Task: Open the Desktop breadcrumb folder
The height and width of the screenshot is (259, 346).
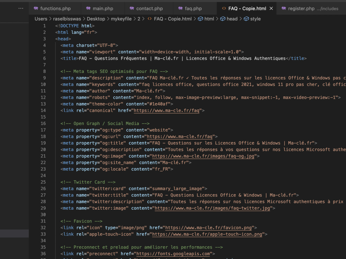Action: [x=96, y=19]
